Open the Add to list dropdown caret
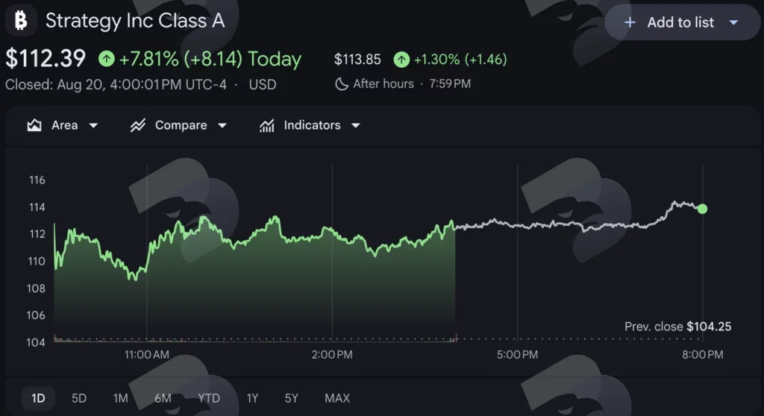The height and width of the screenshot is (416, 764). [x=734, y=22]
